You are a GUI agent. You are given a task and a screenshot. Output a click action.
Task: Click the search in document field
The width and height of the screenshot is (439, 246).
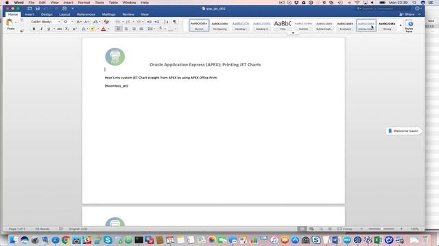[x=383, y=9]
